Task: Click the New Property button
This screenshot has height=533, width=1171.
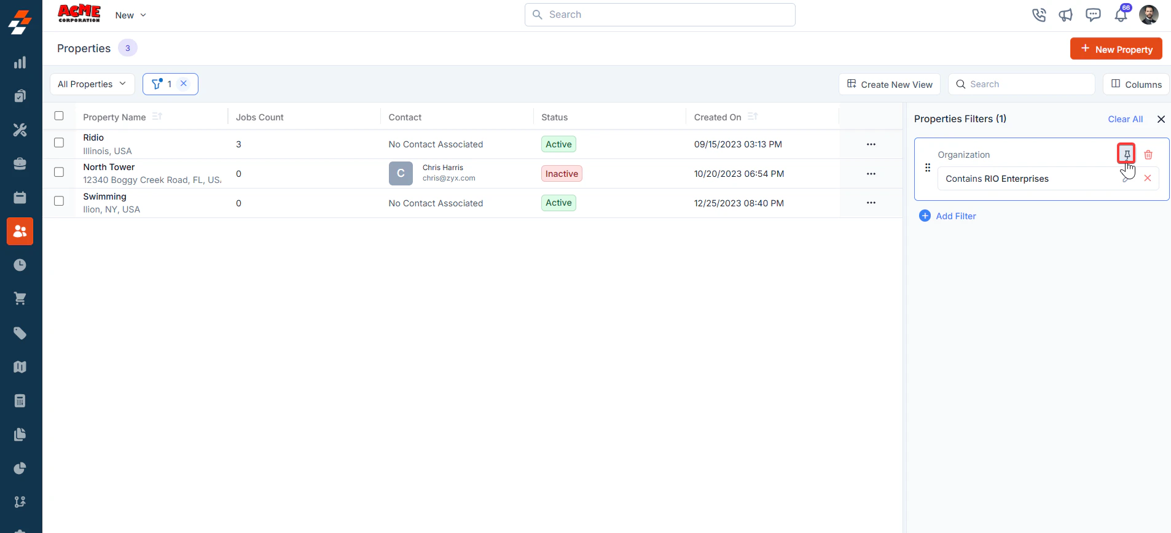Action: tap(1116, 49)
